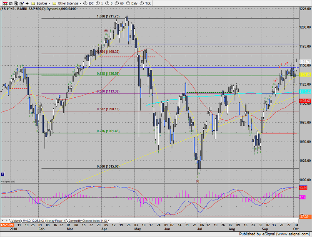Open the Equities folder dropdown
The width and height of the screenshot is (312, 237).
pyautogui.click(x=41, y=3)
